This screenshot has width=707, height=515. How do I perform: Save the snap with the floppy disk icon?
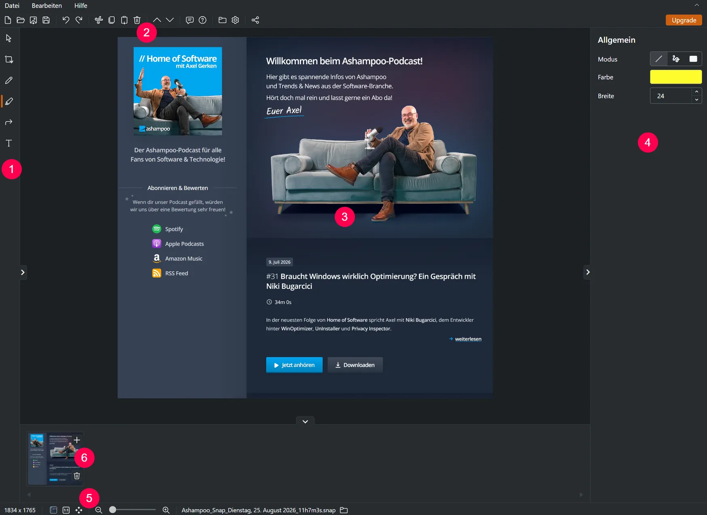(x=46, y=20)
